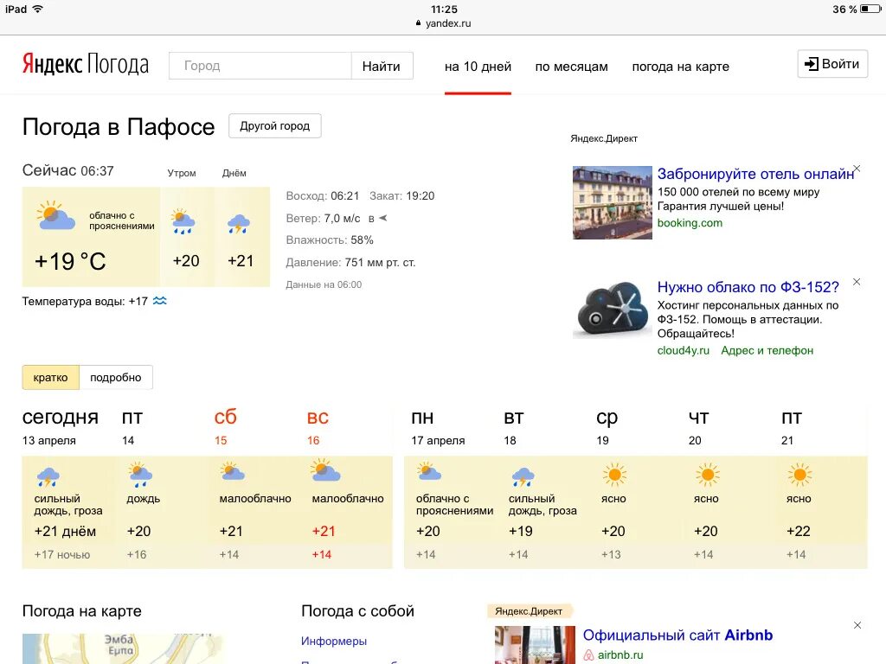Click the thunderstorm icon for 13 апреля
This screenshot has height=664, width=886.
(x=48, y=476)
